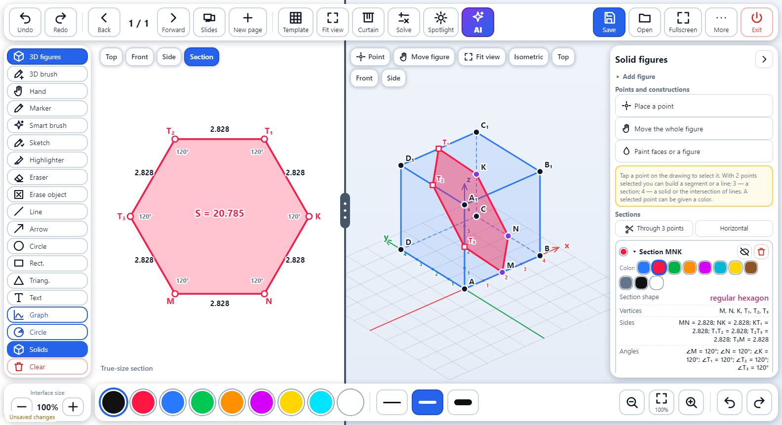Go Forward to the next page
The width and height of the screenshot is (782, 425).
coord(173,22)
